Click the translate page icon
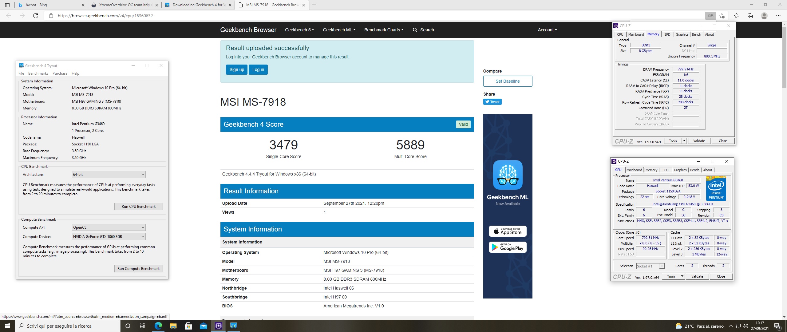Viewport: 787px width, 332px height. tap(710, 16)
